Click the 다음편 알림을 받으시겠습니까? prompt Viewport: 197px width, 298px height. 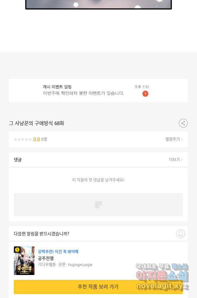coord(42,234)
